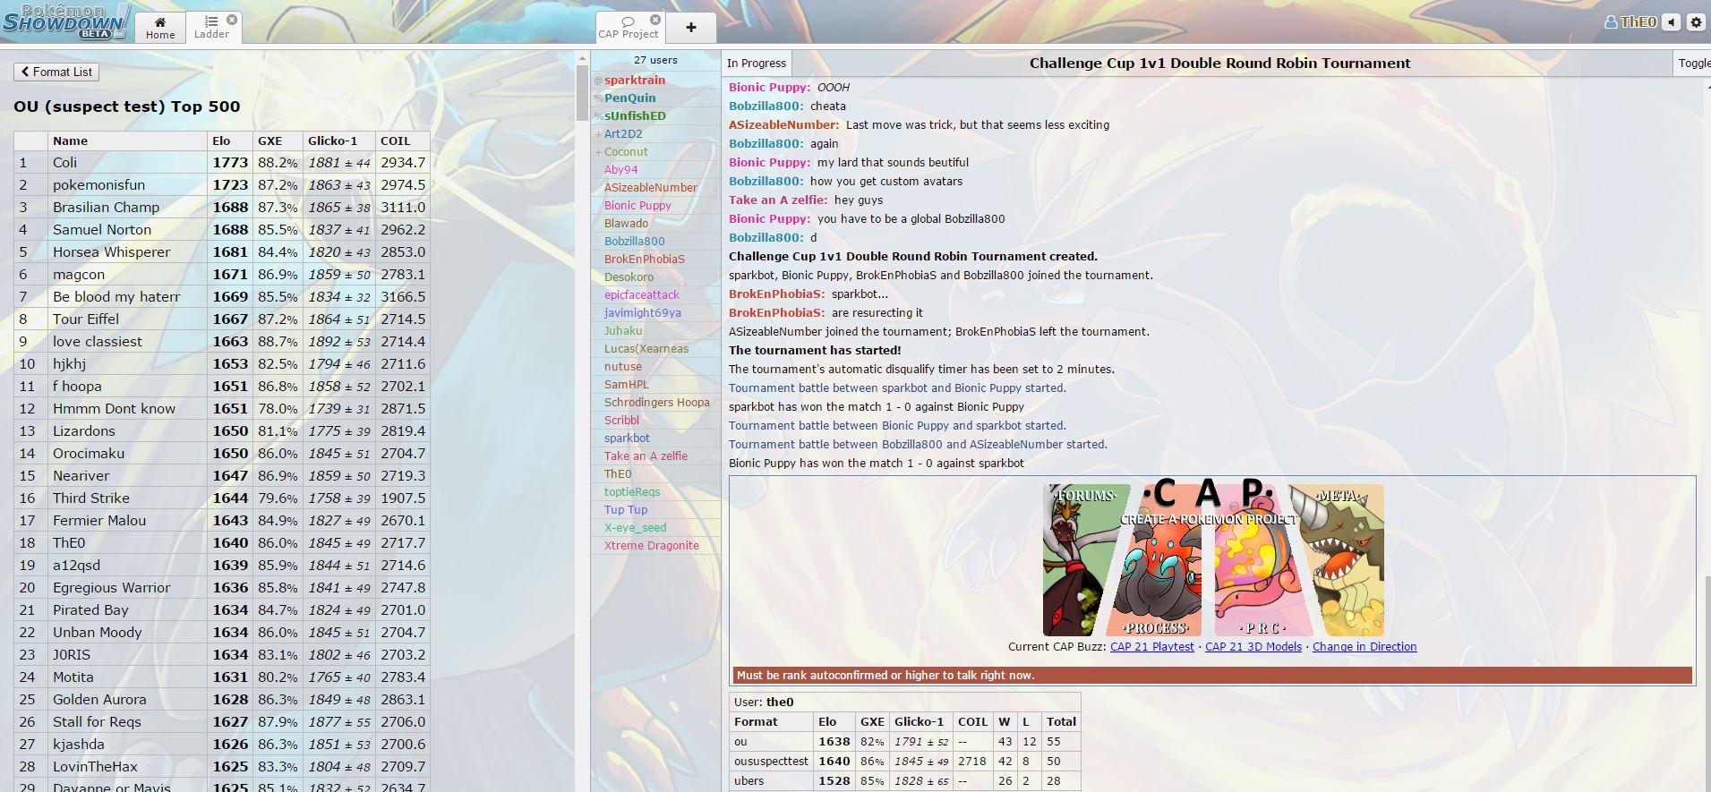Toggle the tournament panel
Image resolution: width=1711 pixels, height=792 pixels.
tap(1693, 64)
